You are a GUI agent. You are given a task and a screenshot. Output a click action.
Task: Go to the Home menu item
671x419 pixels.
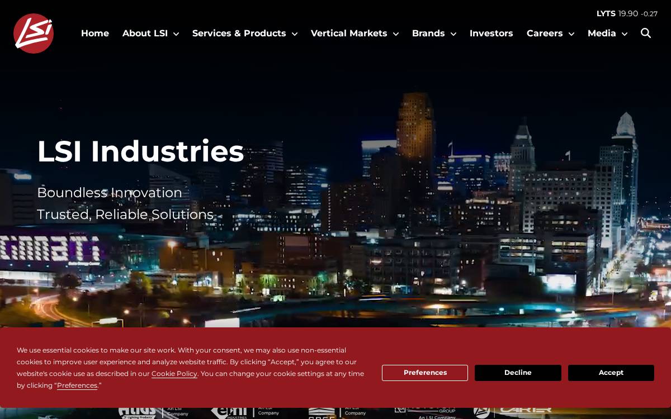[x=95, y=34]
